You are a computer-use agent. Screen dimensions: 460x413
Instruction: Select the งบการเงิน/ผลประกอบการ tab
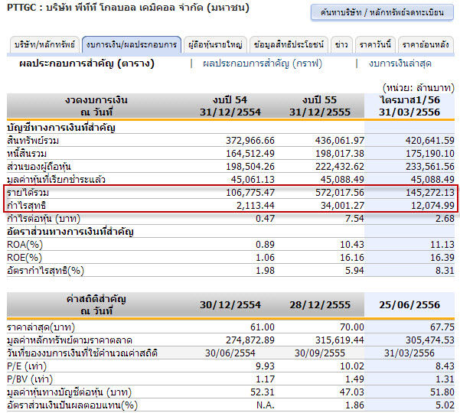pos(132,44)
